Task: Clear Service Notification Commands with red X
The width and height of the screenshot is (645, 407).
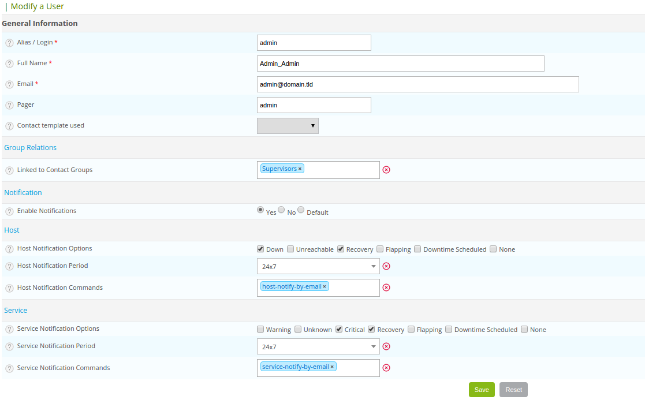Action: [x=386, y=368]
